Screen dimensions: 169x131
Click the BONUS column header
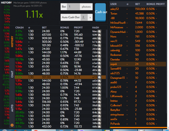click(x=65, y=27)
